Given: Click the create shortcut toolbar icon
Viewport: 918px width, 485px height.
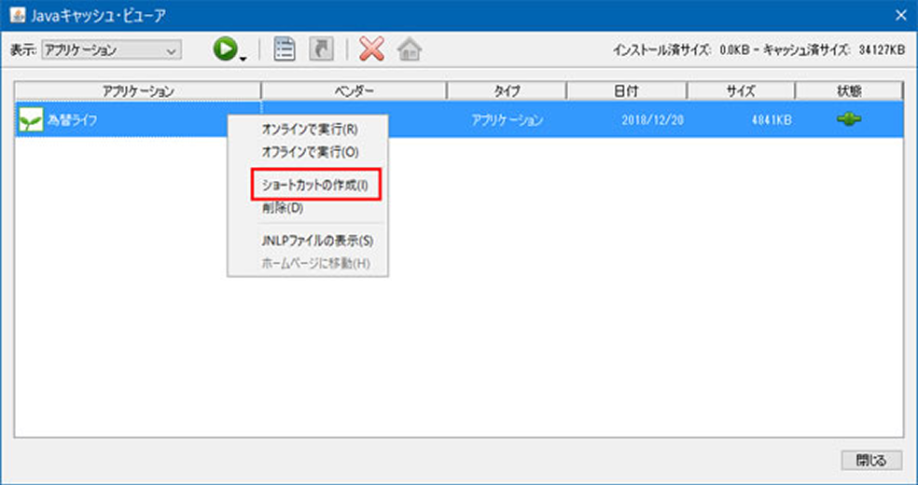Looking at the screenshot, I should [322, 49].
